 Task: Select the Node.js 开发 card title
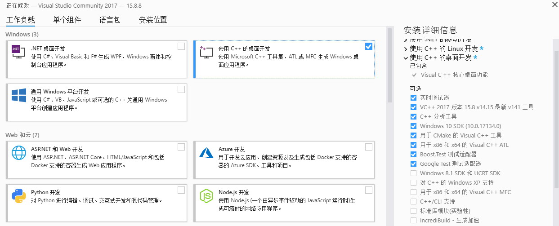pos(234,192)
